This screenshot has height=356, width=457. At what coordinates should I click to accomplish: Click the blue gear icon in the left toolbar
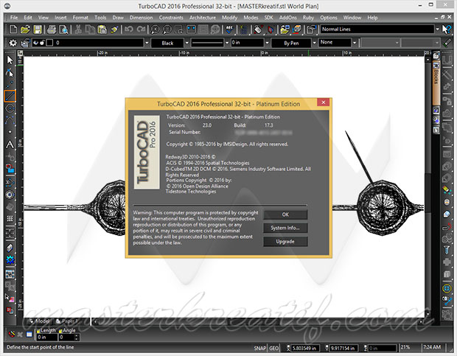pyautogui.click(x=10, y=260)
